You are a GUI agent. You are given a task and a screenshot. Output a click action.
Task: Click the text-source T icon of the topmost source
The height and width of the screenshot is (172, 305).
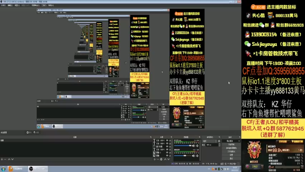[154, 140]
